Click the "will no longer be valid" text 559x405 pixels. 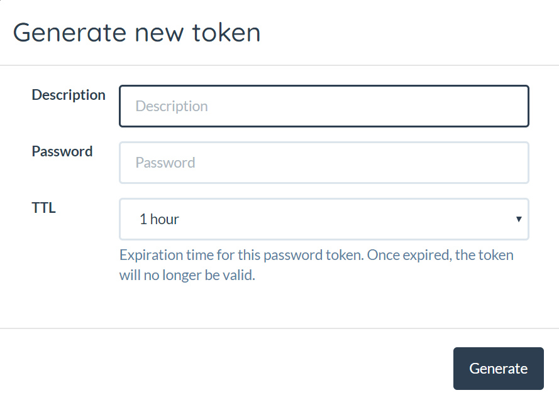(x=187, y=276)
